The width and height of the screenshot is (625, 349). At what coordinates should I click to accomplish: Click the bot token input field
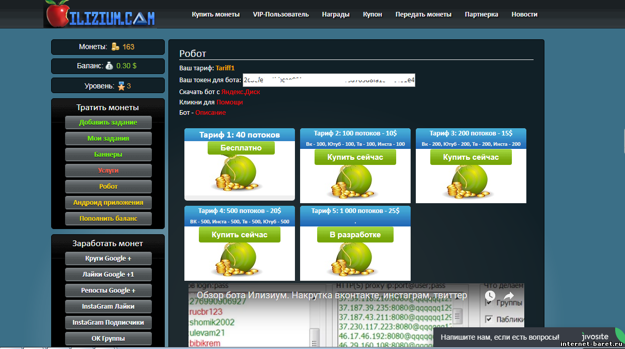click(329, 80)
